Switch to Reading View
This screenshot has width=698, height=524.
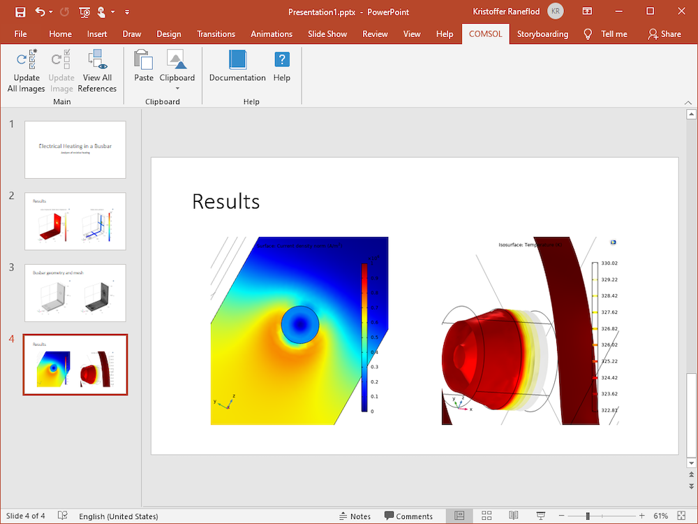point(513,516)
